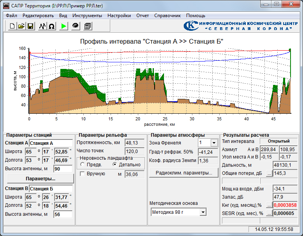This screenshot has height=236, width=303.
Task: Click Station B longitude minutes field 18
Action: point(46,206)
